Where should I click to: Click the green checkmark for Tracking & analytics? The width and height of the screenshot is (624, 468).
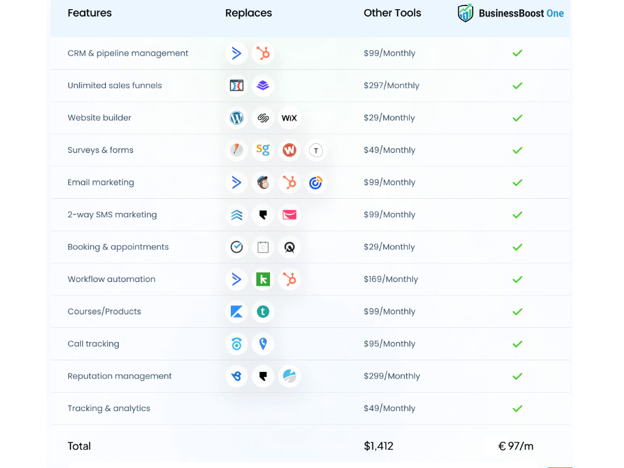coord(517,409)
